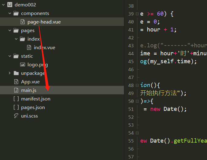Image resolution: width=207 pixels, height=160 pixels.
Task: Open App.vue file
Action: (x=30, y=82)
